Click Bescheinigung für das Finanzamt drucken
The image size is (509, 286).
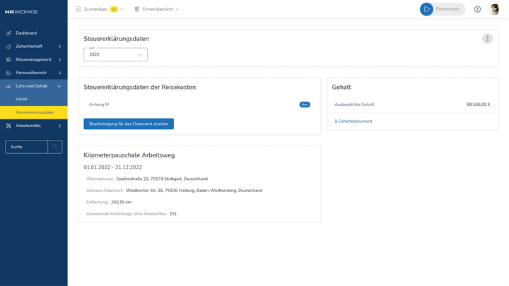[129, 124]
